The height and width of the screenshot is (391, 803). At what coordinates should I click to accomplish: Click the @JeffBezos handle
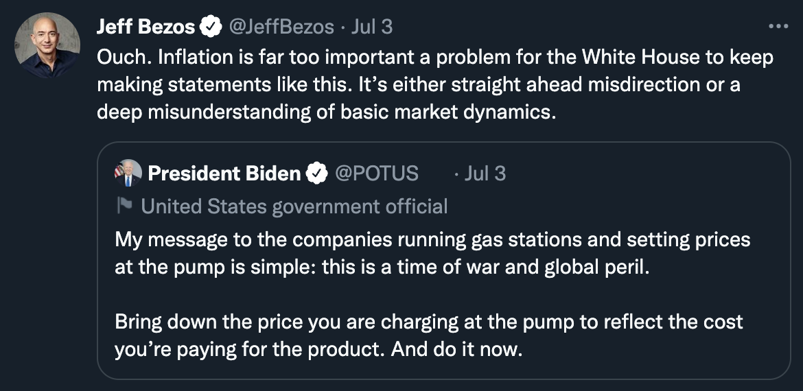[281, 27]
